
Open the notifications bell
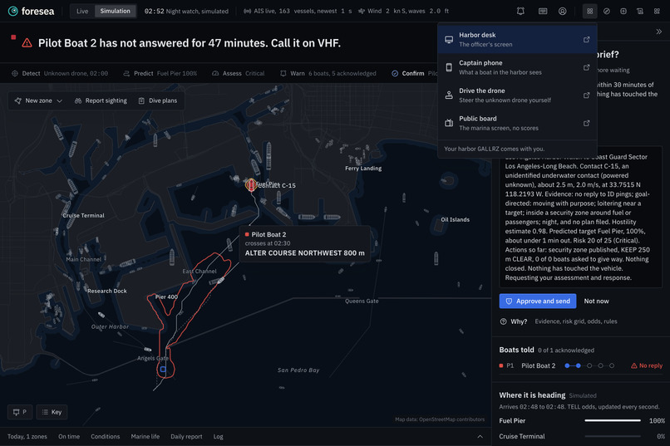click(520, 11)
